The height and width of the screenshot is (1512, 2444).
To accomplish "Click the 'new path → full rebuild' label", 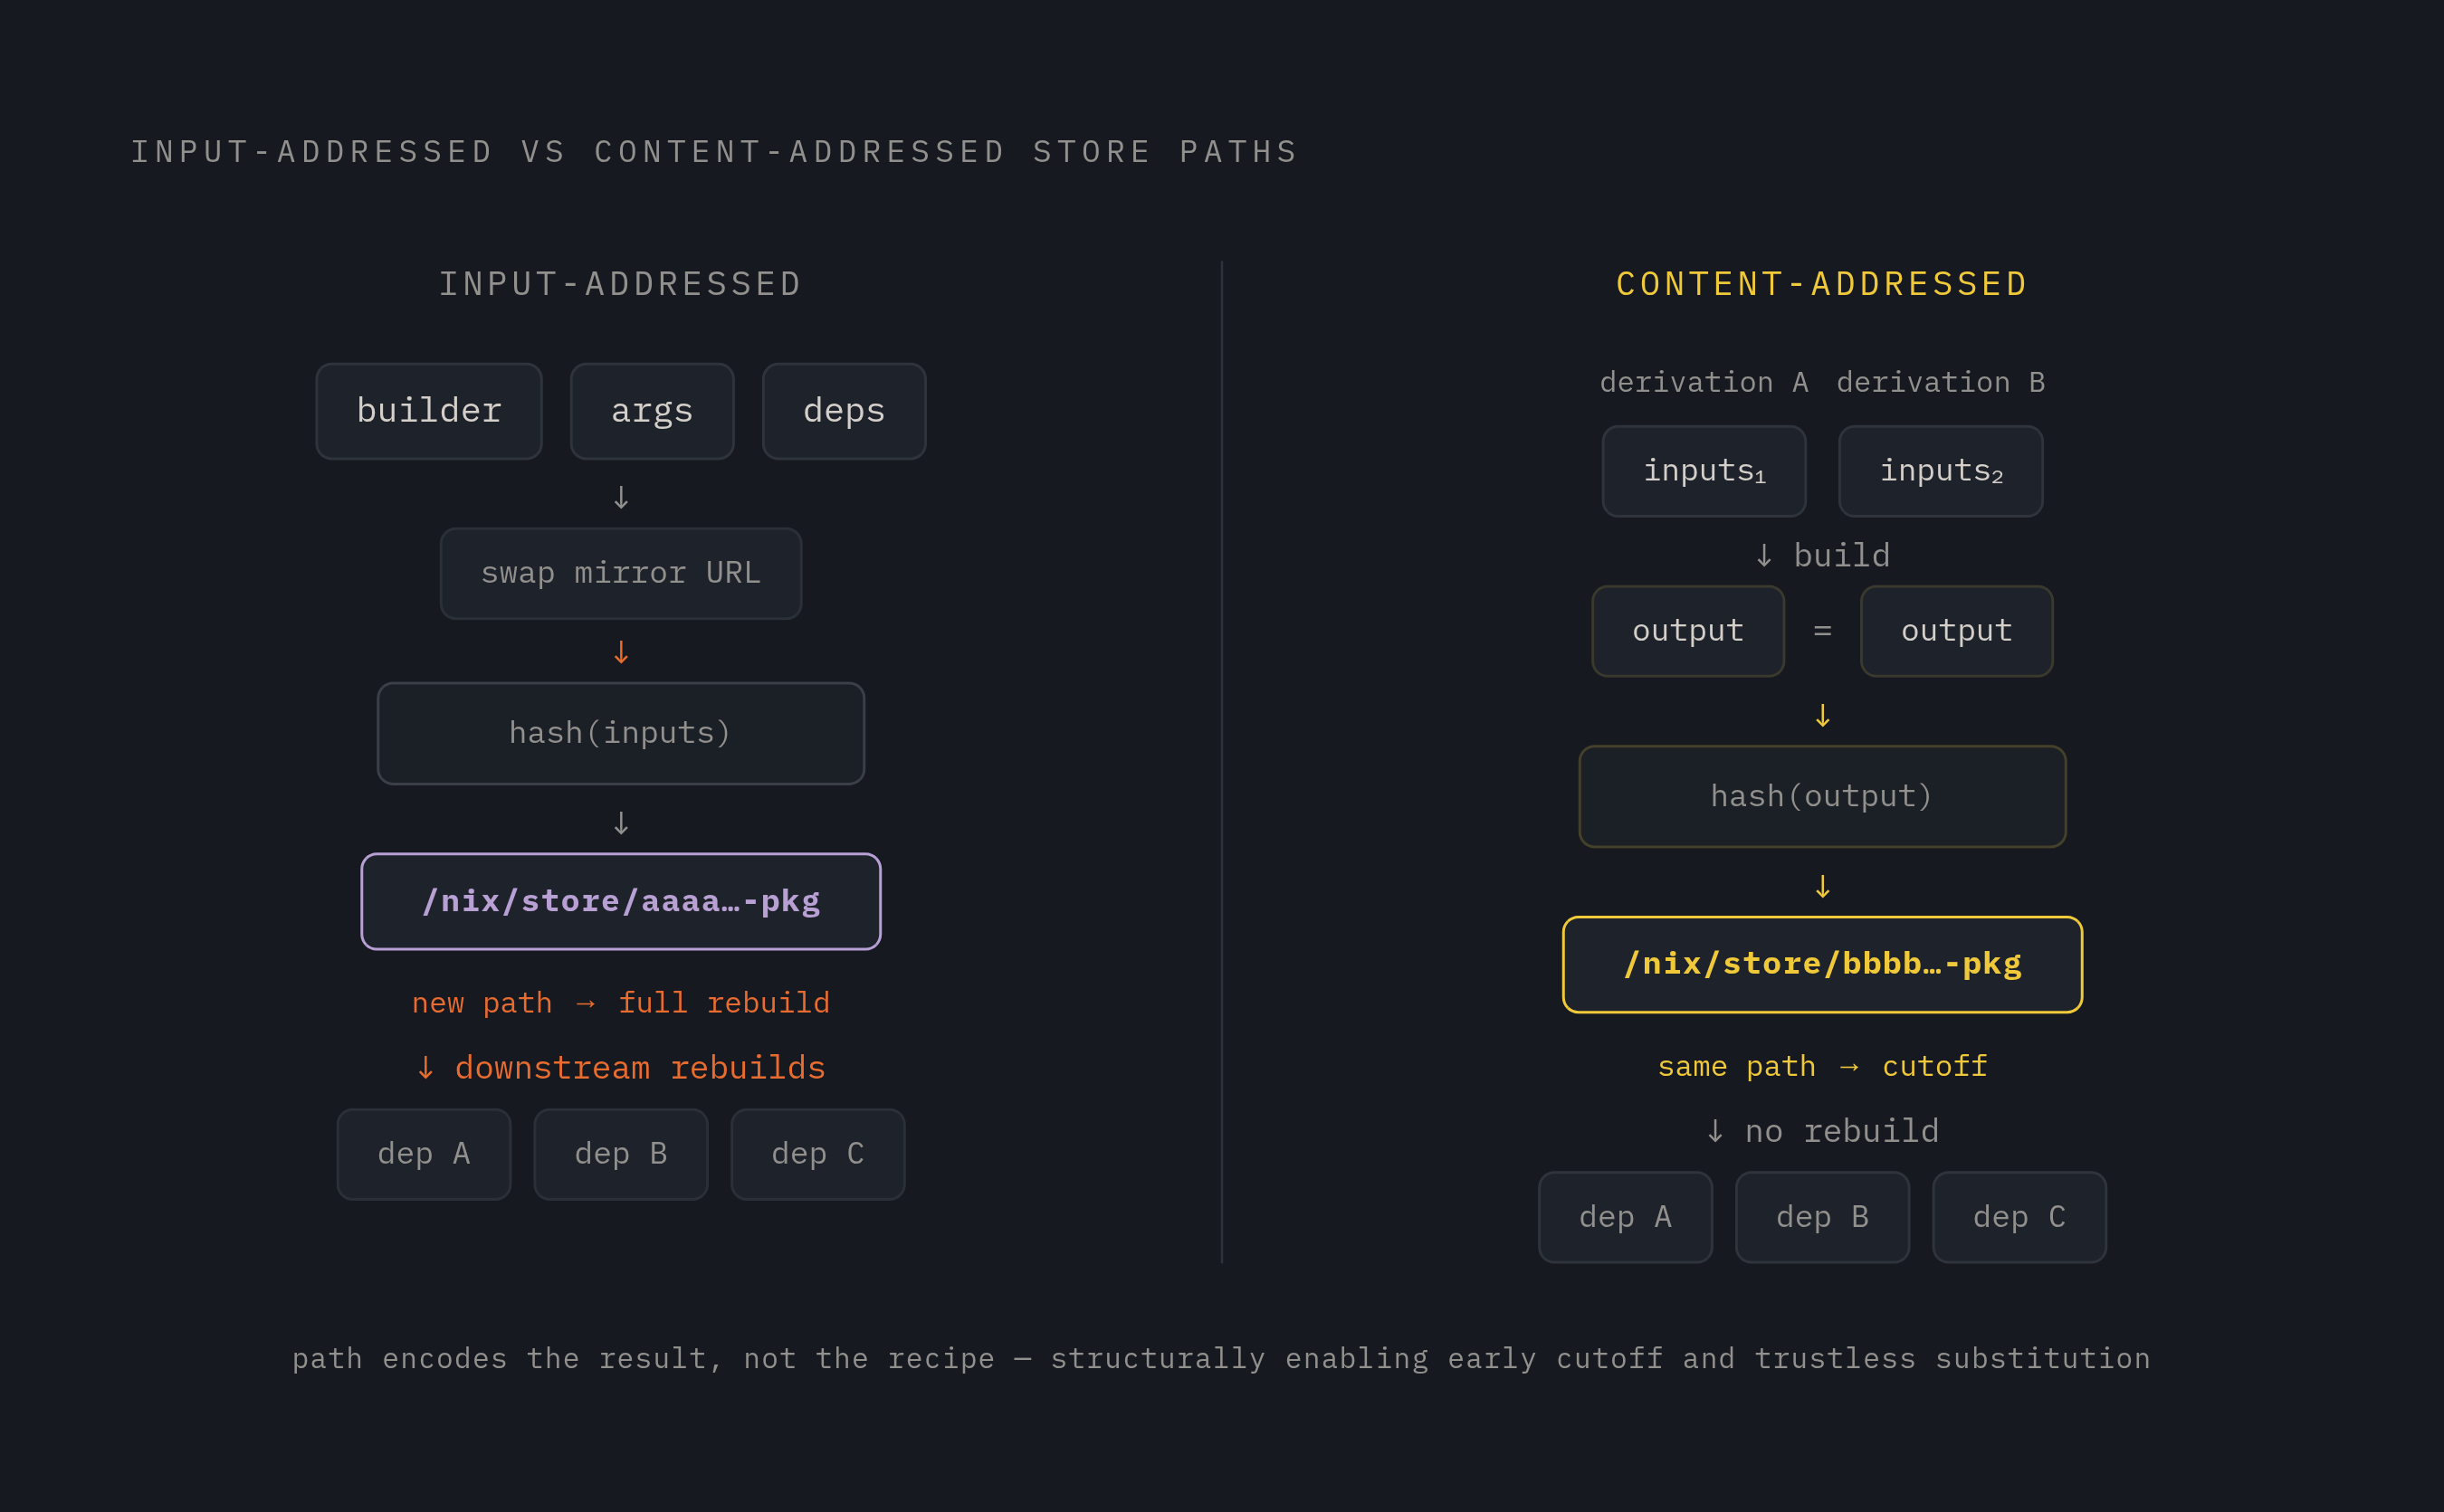I will pyautogui.click(x=621, y=1003).
